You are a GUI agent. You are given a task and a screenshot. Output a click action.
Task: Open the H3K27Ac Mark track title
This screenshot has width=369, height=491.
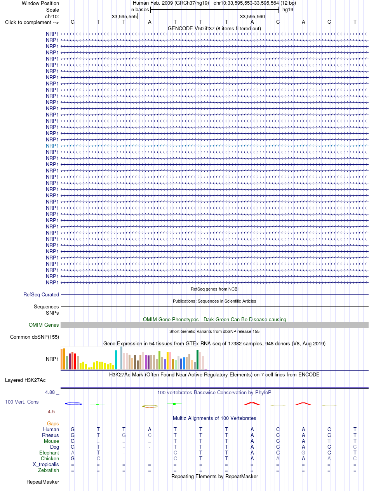(x=214, y=375)
